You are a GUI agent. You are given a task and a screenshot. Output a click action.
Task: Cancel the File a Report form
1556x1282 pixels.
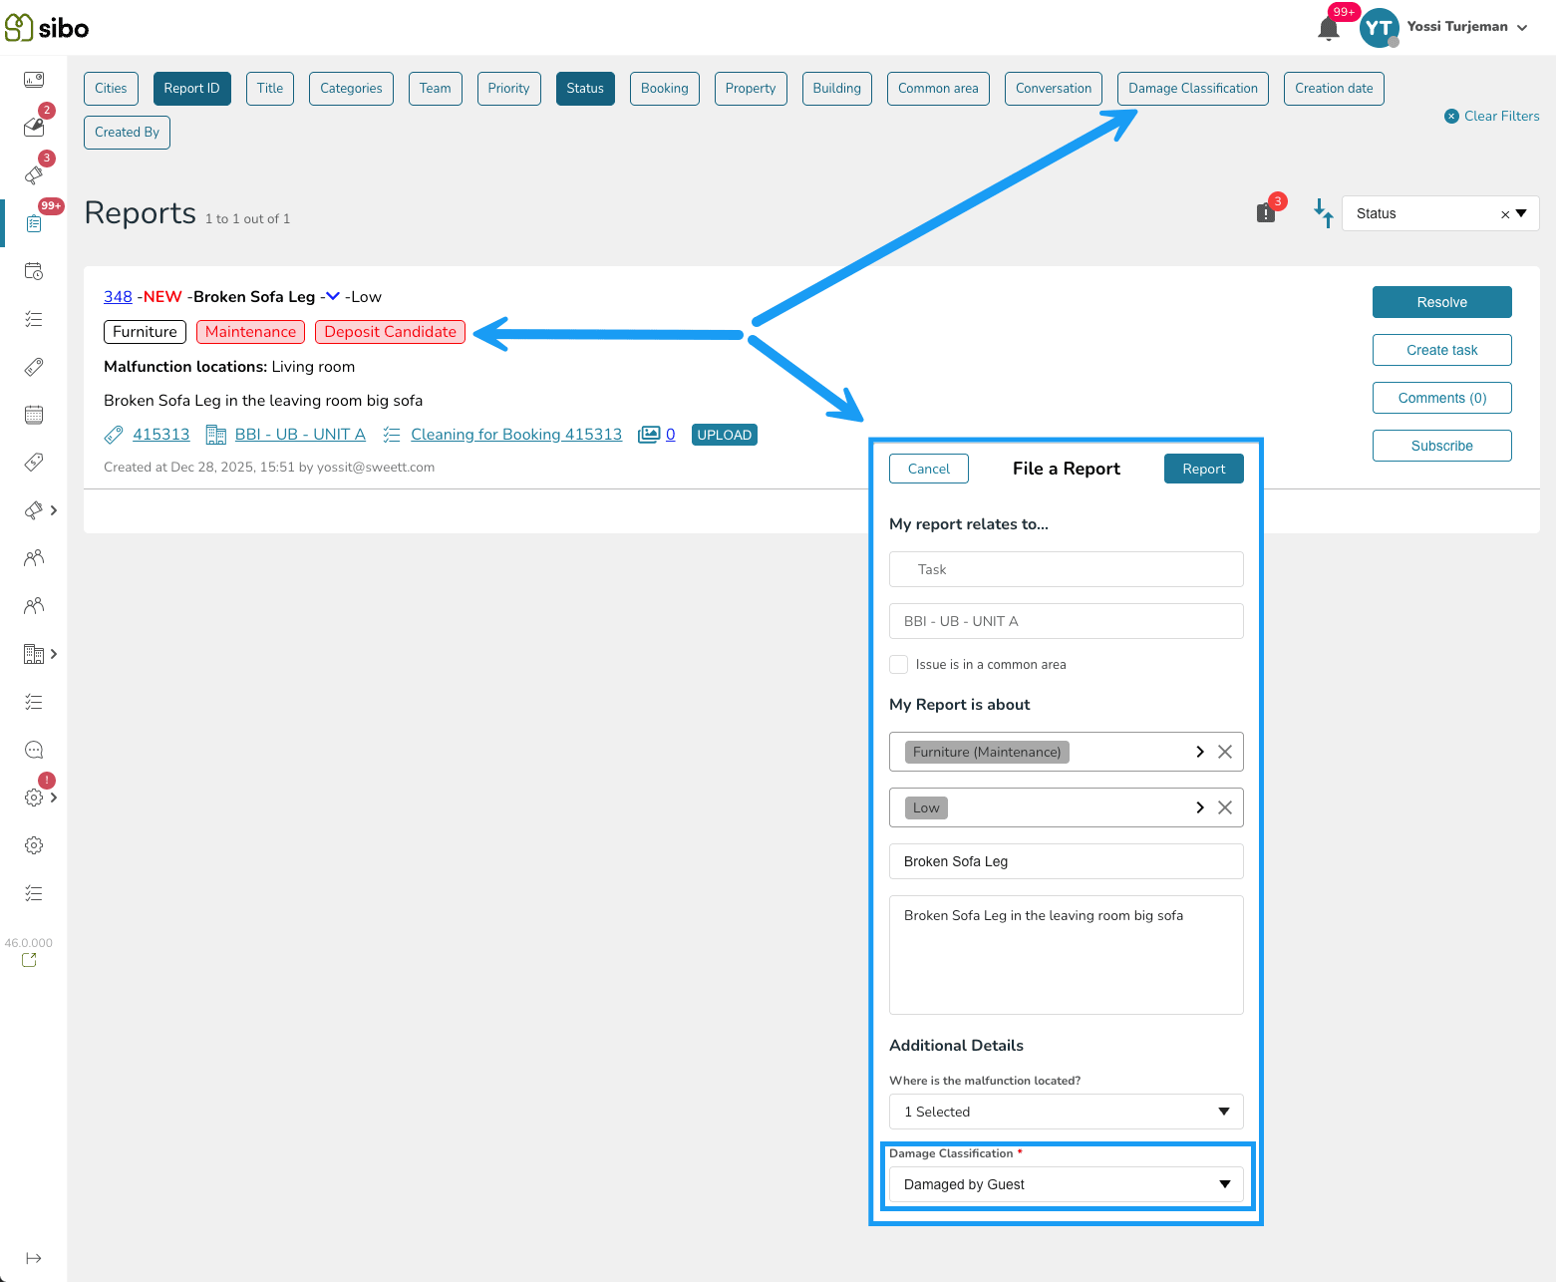tap(929, 469)
